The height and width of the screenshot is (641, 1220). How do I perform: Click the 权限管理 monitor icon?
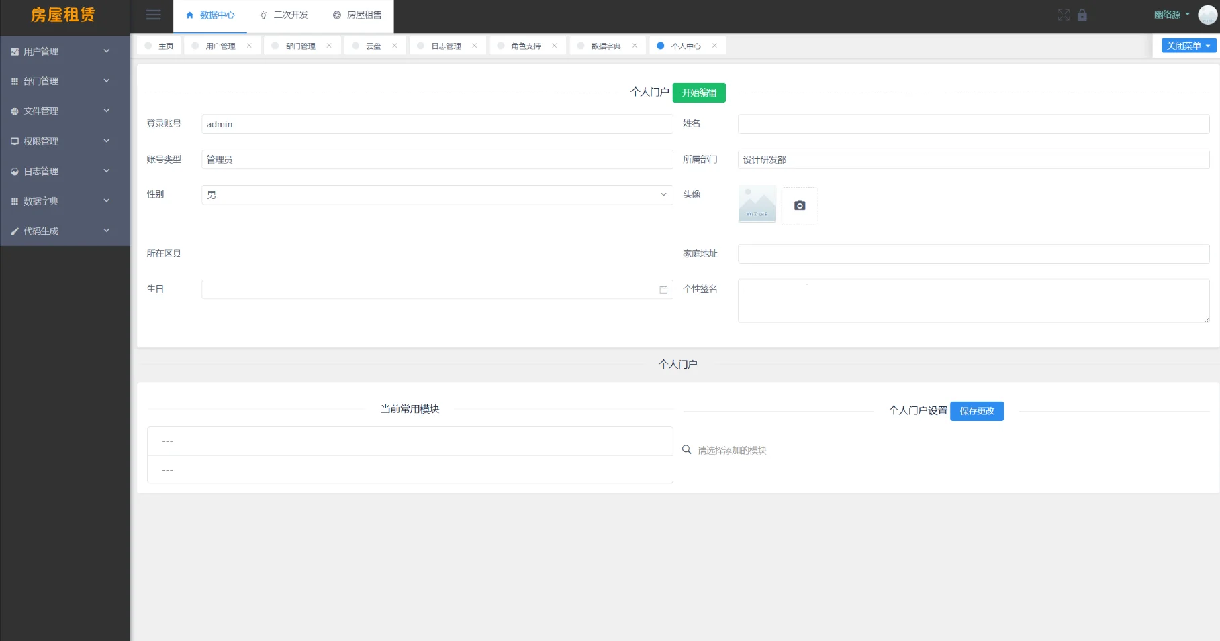tap(14, 141)
